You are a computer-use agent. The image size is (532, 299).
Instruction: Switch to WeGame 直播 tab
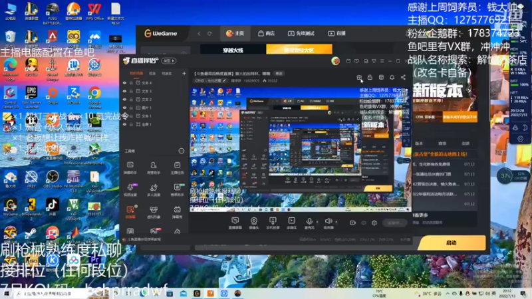click(x=337, y=33)
